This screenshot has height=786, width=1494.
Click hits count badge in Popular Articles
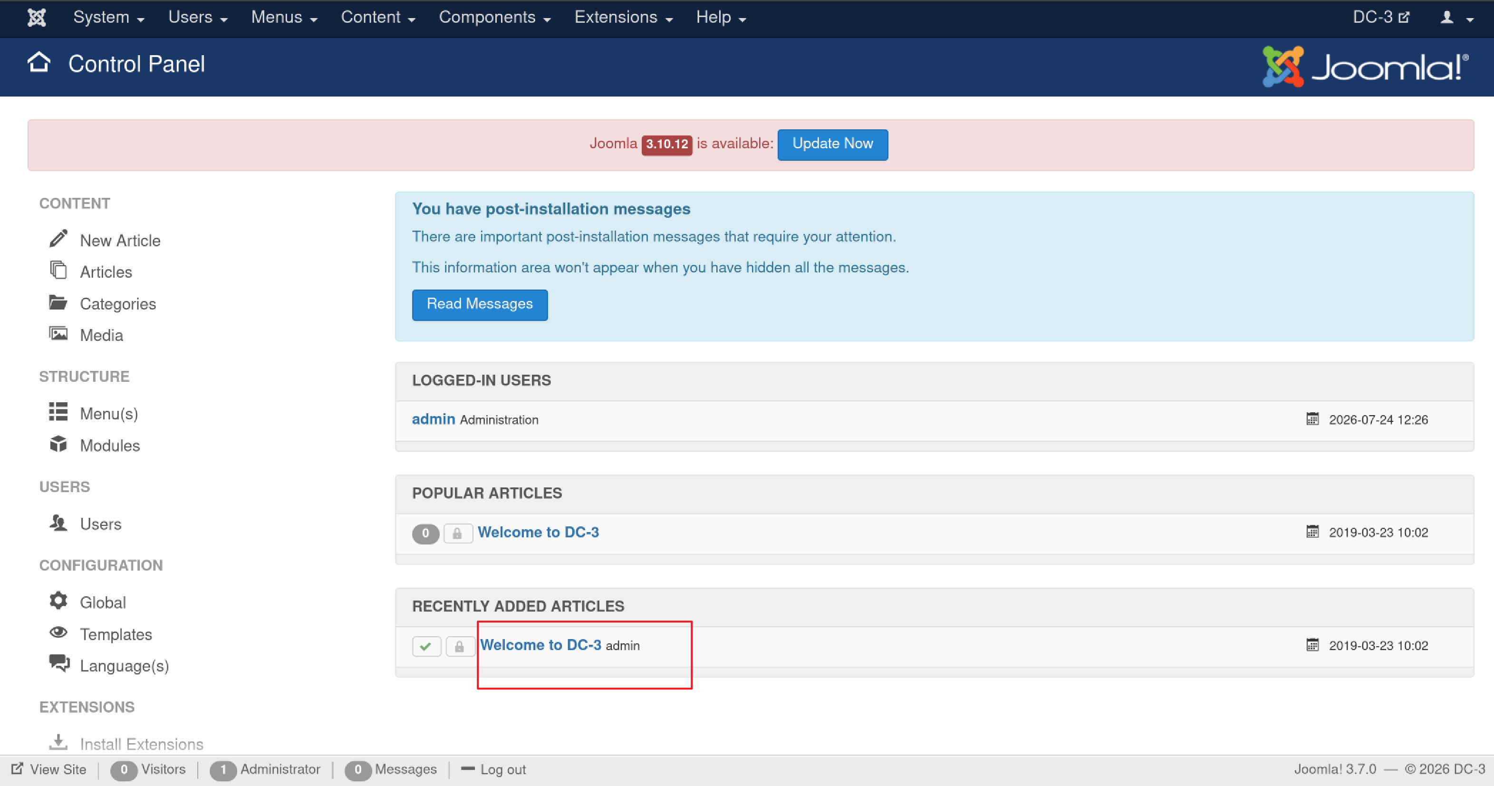426,533
